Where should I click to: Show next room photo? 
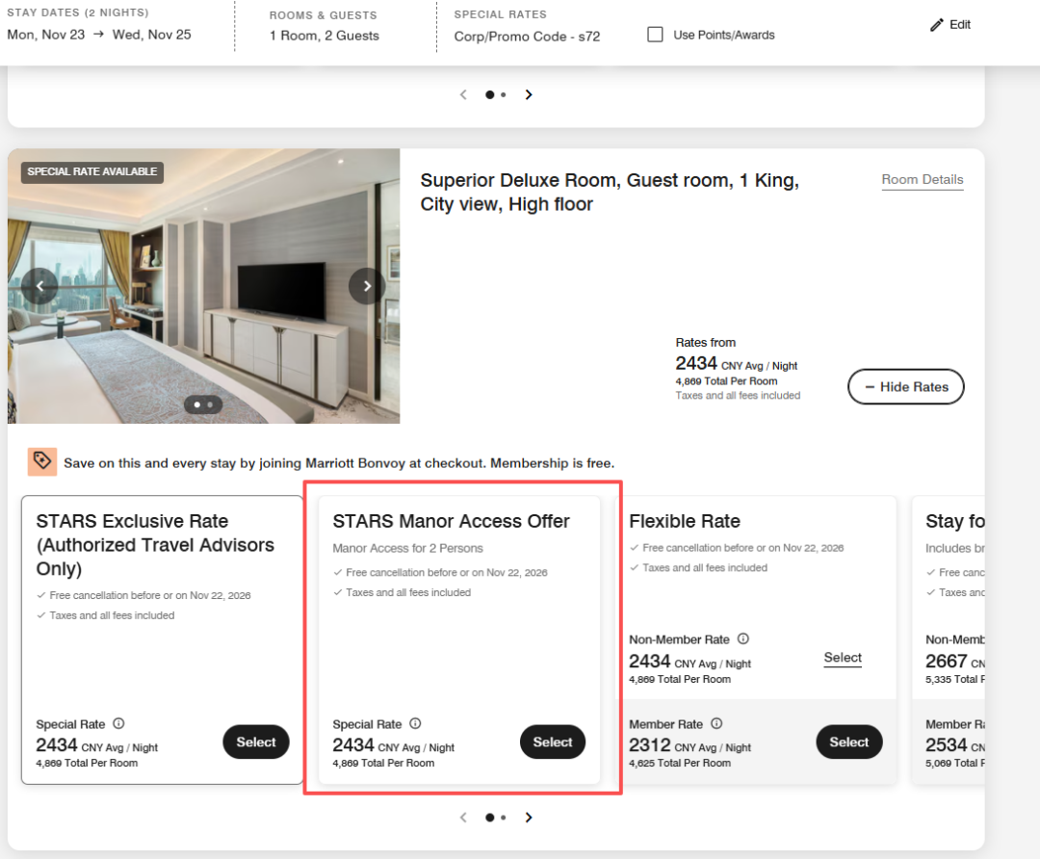[x=367, y=286]
